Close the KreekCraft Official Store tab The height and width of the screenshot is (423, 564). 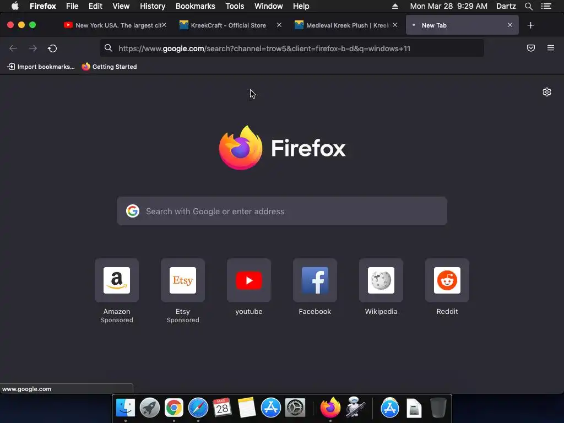coord(279,25)
